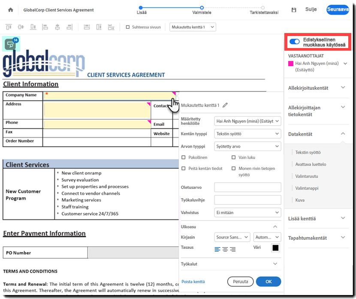Open Vahvistus dropdown
This screenshot has width=356, height=299.
247,212
